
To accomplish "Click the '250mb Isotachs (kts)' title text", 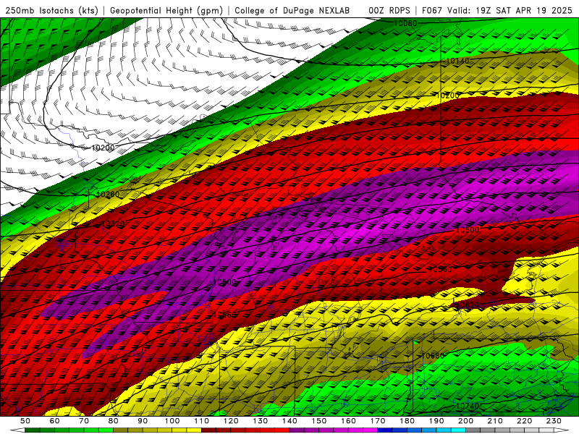I will coord(52,11).
